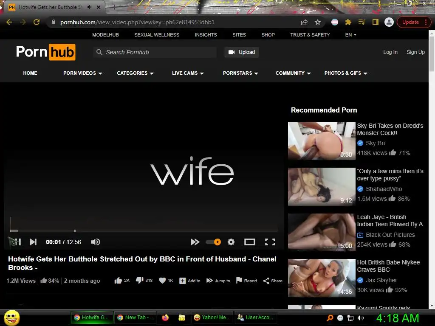Open TRUST & SAFETY in the top bar
The height and width of the screenshot is (326, 435).
click(x=310, y=35)
